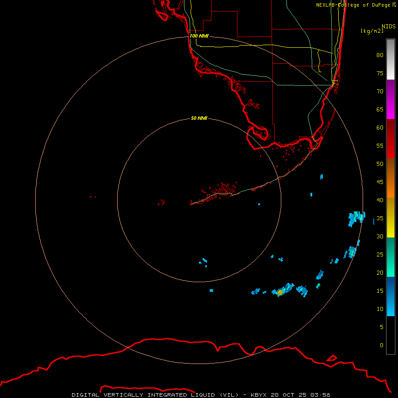Screen dimensions: 398x398
Task: Click the NIDS label above the color scale
Action: [x=389, y=26]
